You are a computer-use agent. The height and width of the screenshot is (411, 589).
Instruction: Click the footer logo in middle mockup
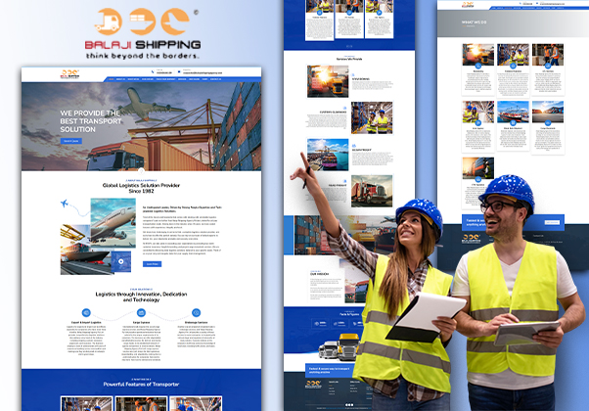pos(313,385)
